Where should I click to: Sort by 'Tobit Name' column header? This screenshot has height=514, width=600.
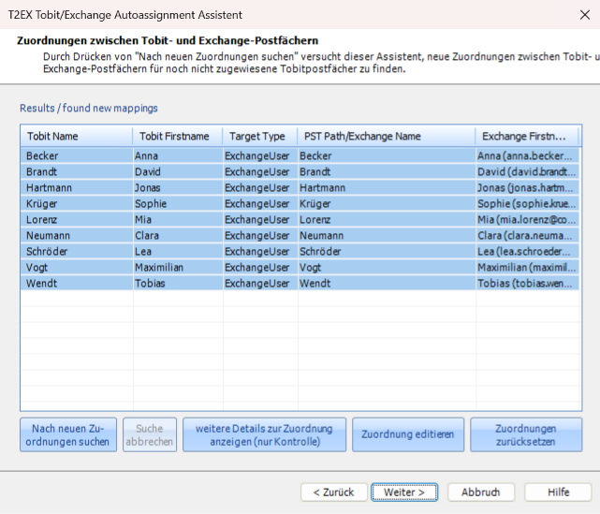point(77,137)
